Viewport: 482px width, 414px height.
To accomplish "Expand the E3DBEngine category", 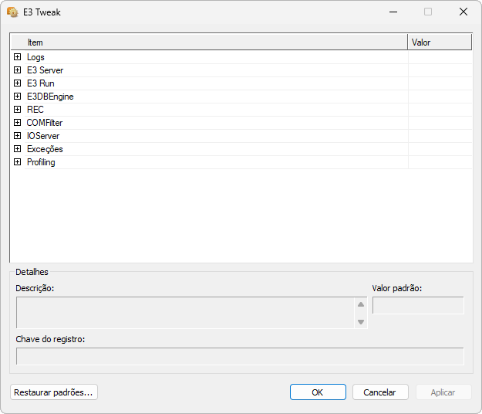I will pyautogui.click(x=17, y=97).
